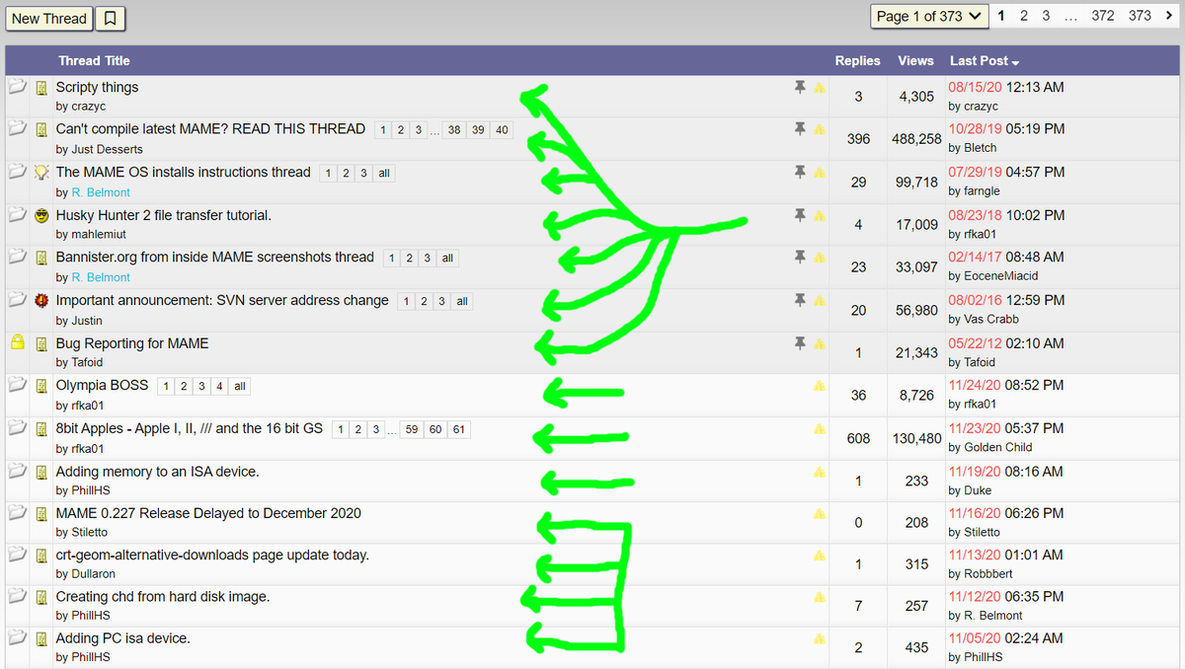This screenshot has height=669, width=1185.
Task: Open MAME 0.227 Release Delayed thread
Action: [208, 513]
